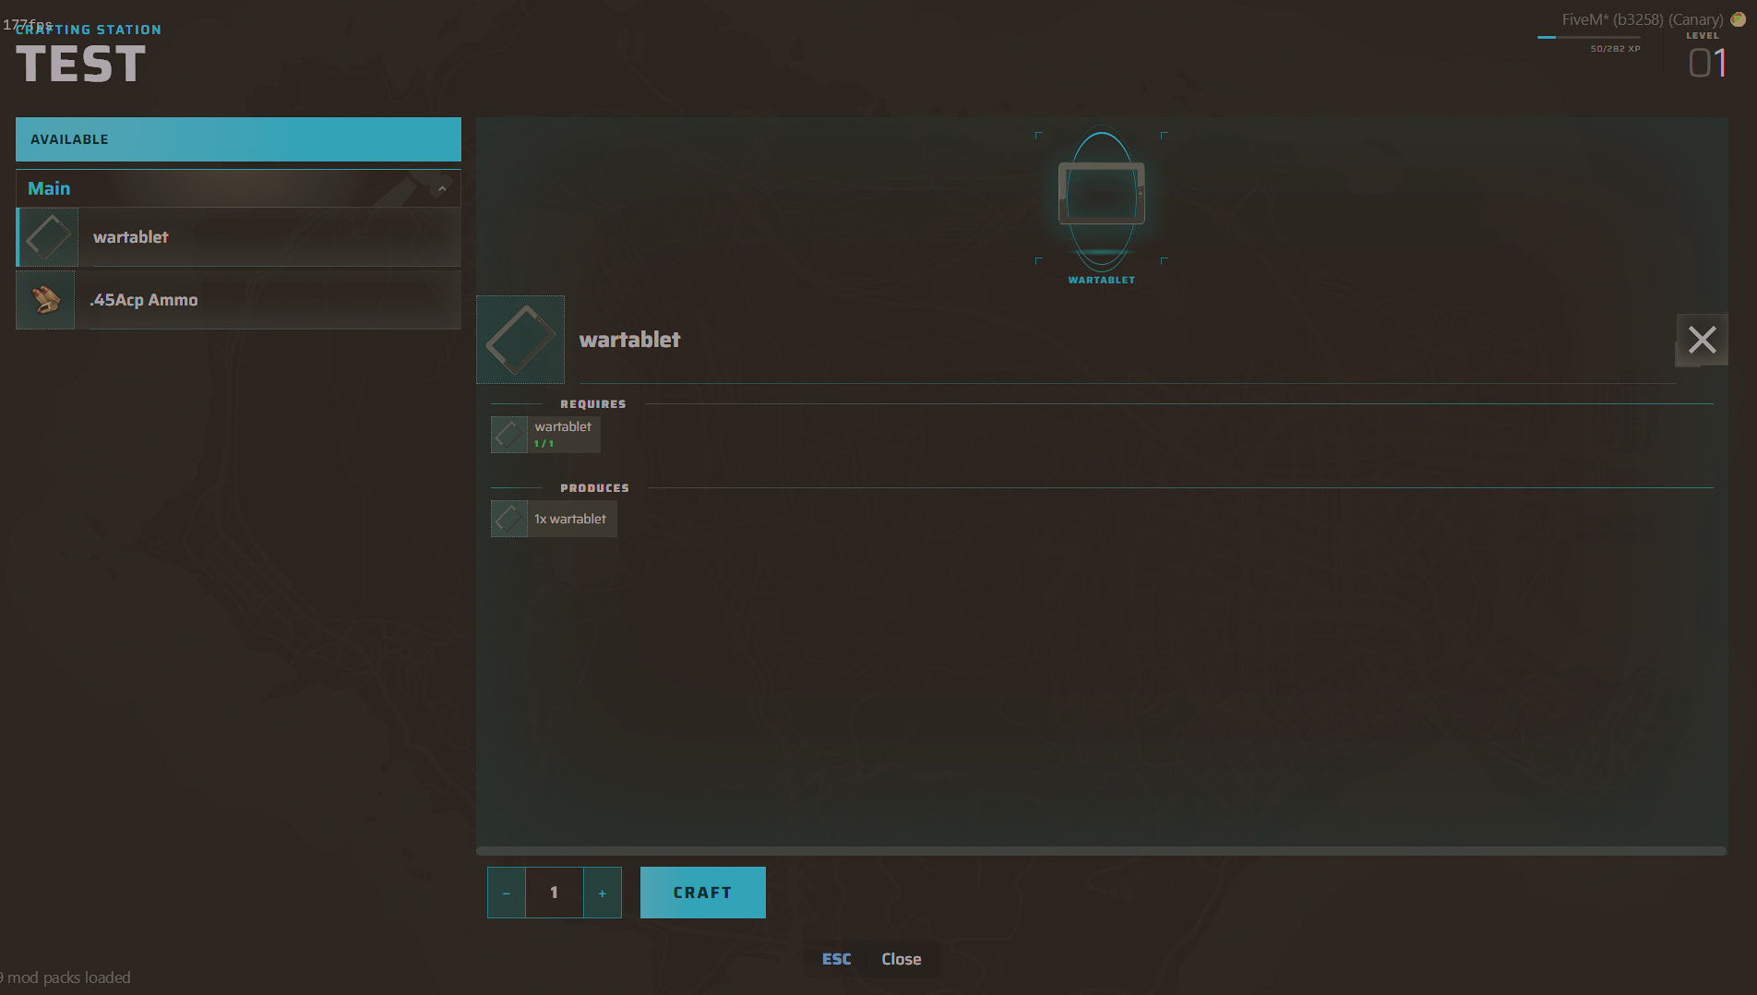Decrease craft quantity with minus button
The image size is (1757, 995).
click(507, 893)
